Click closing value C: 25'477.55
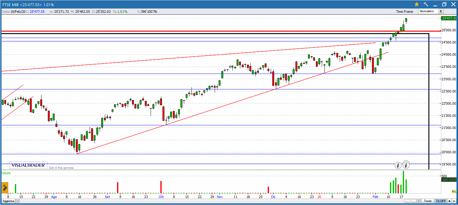The image size is (458, 205). pyautogui.click(x=35, y=12)
